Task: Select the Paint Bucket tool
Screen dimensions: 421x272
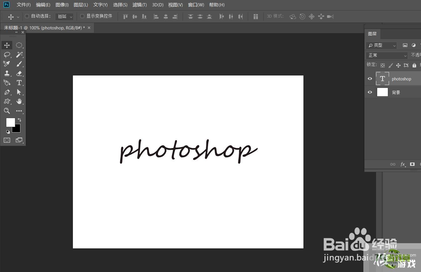Action: click(x=7, y=83)
